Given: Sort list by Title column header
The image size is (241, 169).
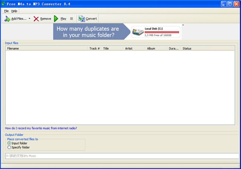Looking at the screenshot, I should pyautogui.click(x=112, y=49).
